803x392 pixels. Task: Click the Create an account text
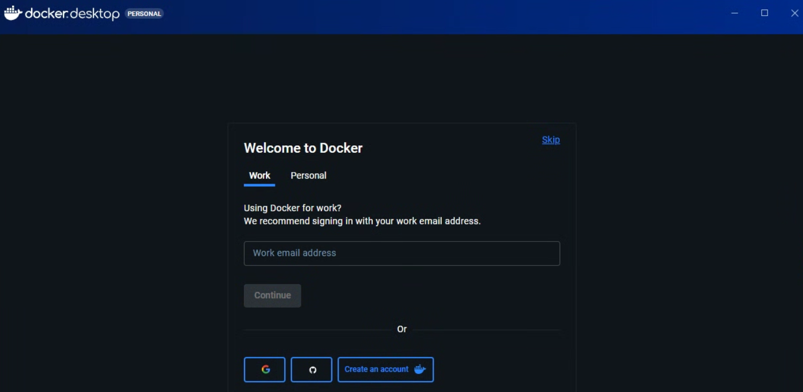coord(376,369)
